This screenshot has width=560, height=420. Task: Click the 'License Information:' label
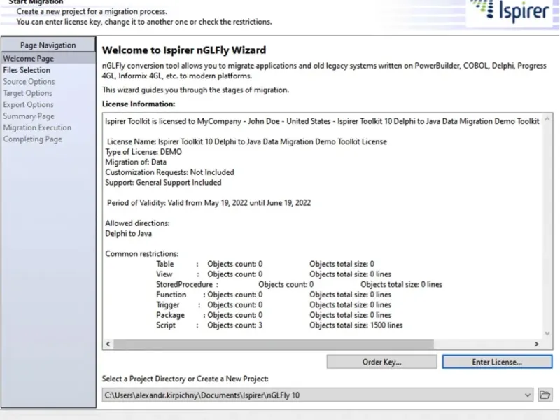(x=139, y=104)
